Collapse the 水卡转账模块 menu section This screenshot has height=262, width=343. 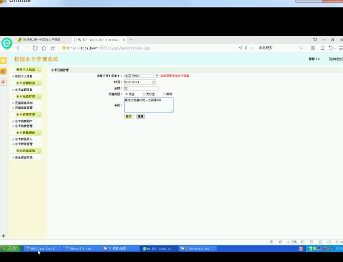[39, 132]
